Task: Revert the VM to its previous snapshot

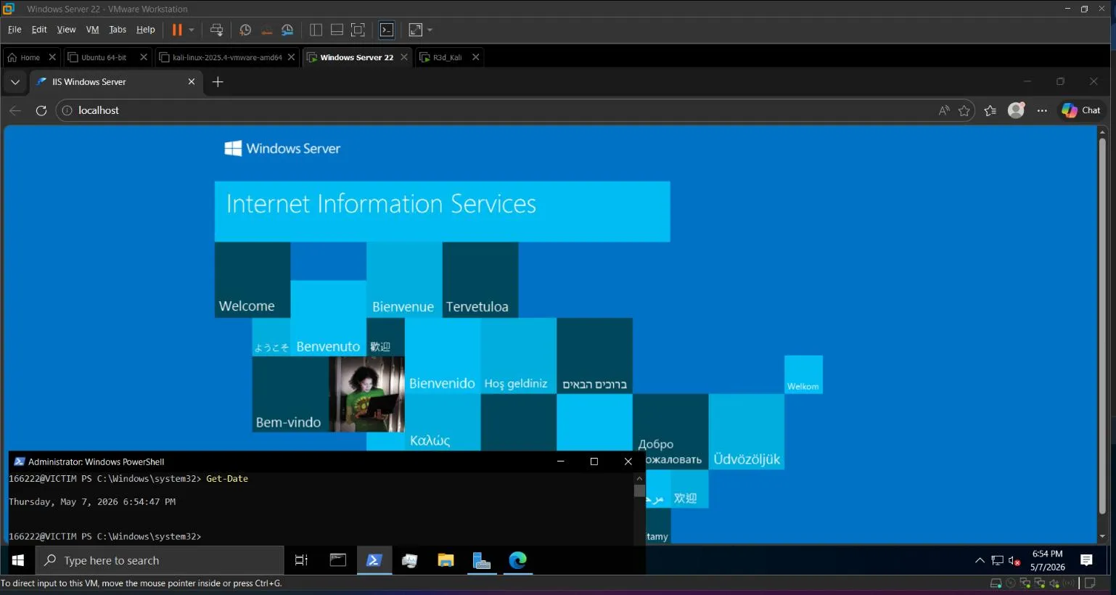Action: (x=266, y=30)
